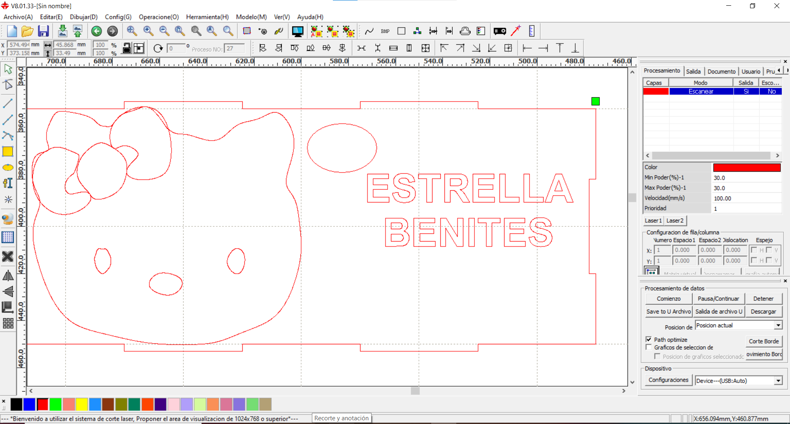This screenshot has width=790, height=424.
Task: Click the Export icon with green up arrow
Action: 77,31
